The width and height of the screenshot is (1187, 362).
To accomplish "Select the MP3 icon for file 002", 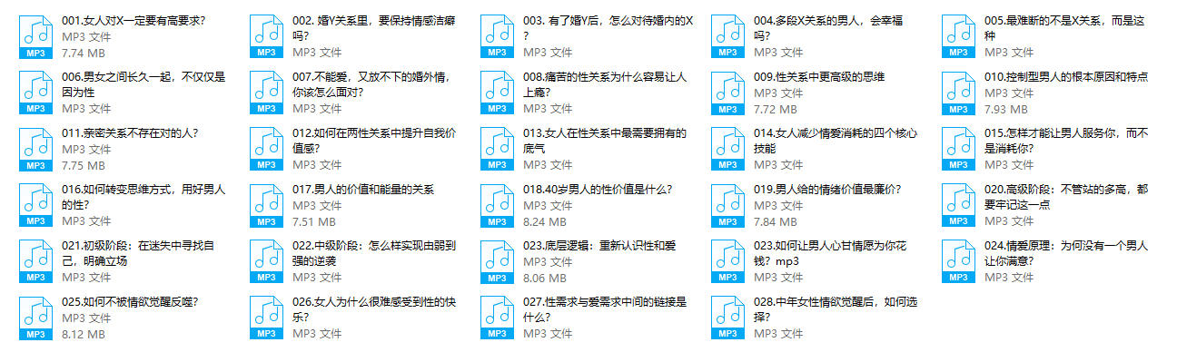I will (266, 37).
